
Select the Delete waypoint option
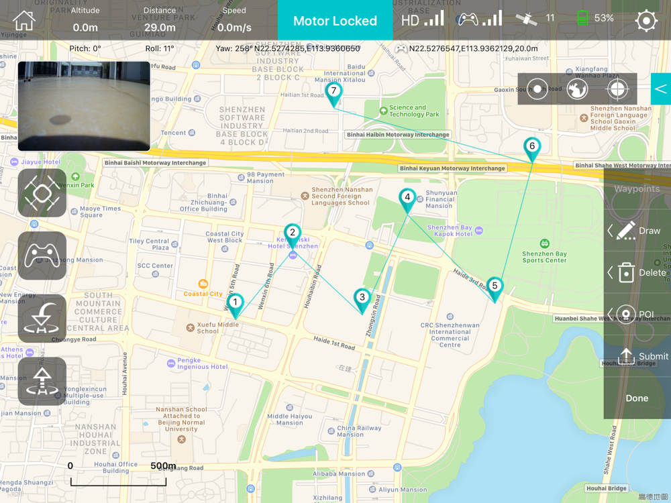click(642, 272)
